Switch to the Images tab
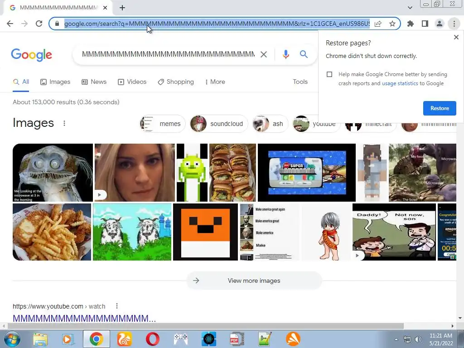The width and height of the screenshot is (464, 348). point(55,82)
